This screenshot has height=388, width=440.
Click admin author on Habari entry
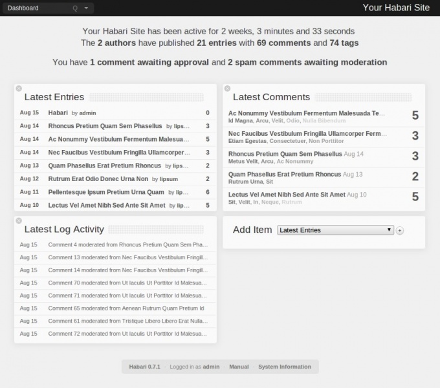pyautogui.click(x=87, y=113)
